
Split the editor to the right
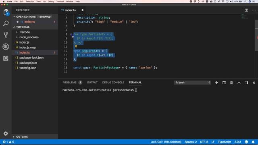coord(246,10)
